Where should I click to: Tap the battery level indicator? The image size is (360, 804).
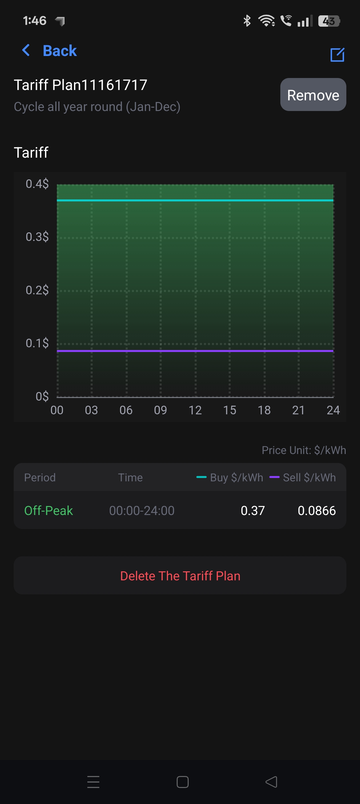329,21
